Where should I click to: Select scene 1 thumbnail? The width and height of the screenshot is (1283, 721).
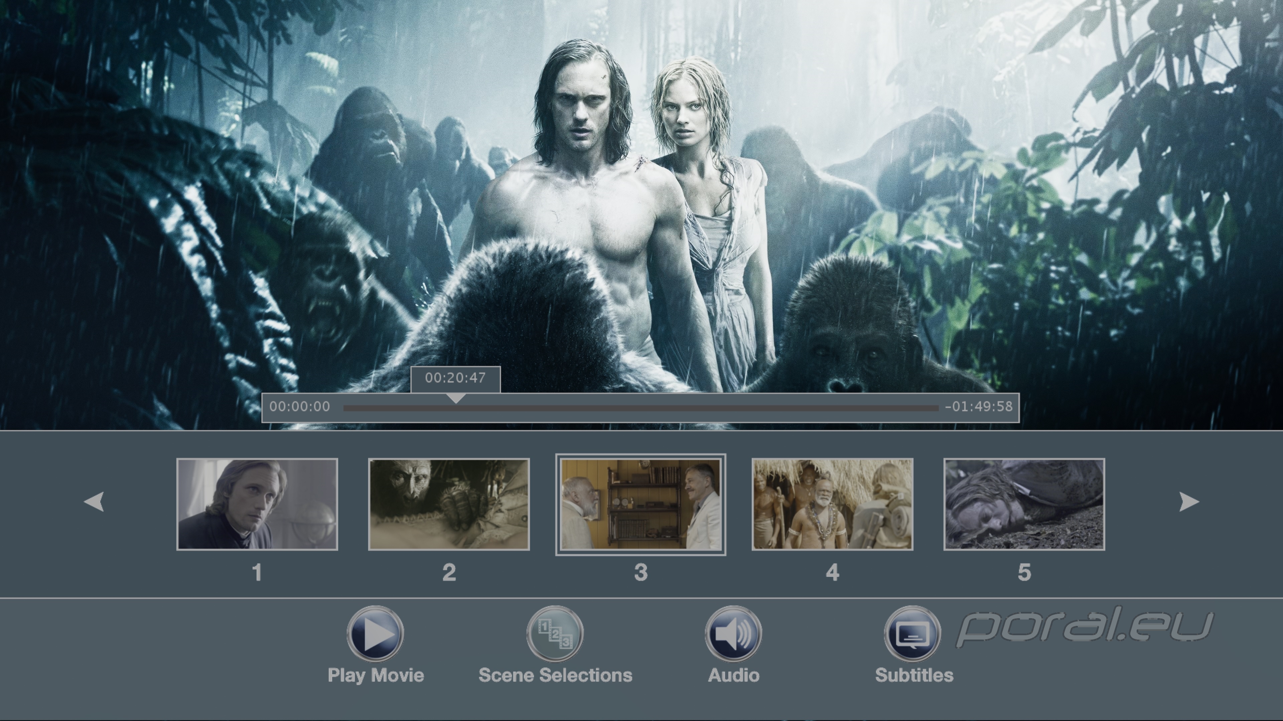click(x=257, y=504)
